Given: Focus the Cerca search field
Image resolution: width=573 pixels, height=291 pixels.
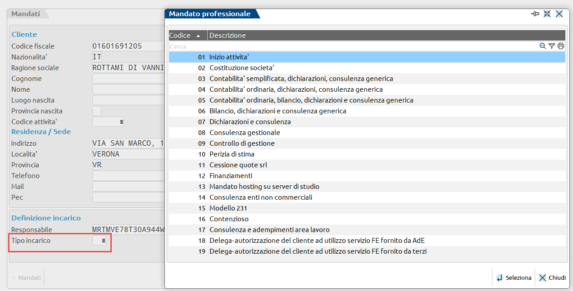Looking at the screenshot, I should (351, 46).
